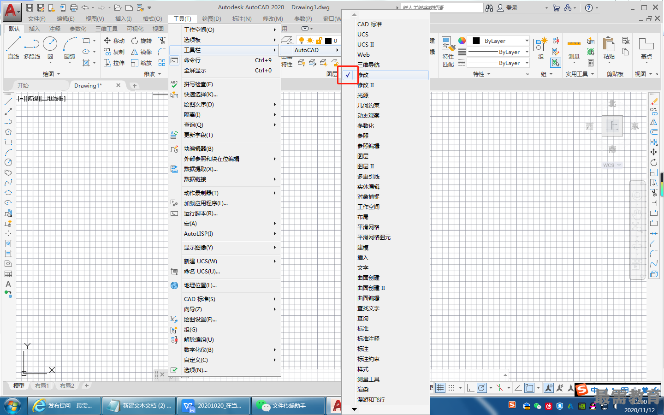Click the Undo arrow icon
The image size is (664, 415).
(85, 8)
